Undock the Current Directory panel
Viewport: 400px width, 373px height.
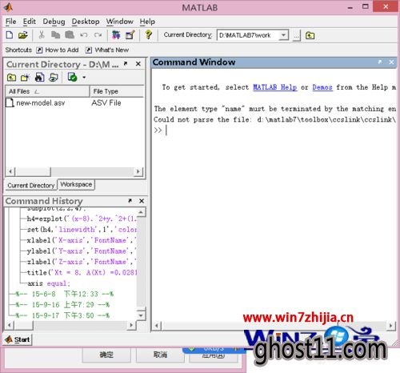coord(126,64)
